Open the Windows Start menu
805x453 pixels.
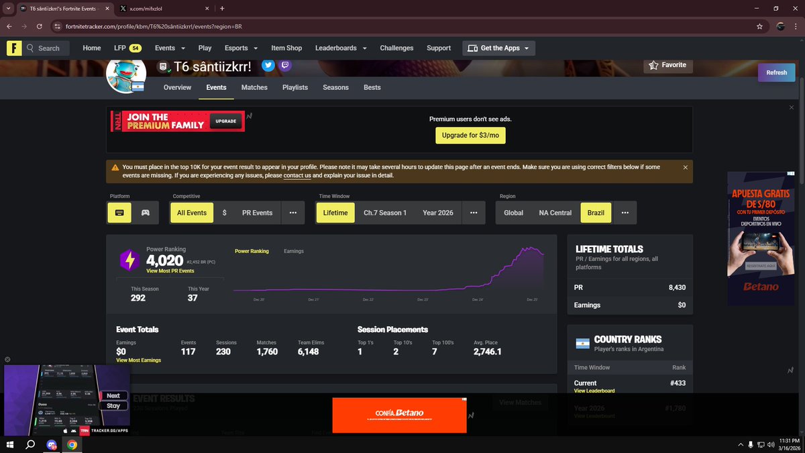(10, 445)
